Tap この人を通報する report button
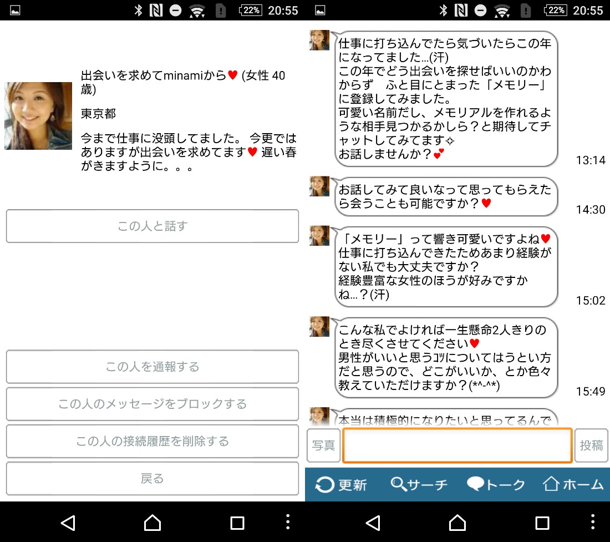610x542 pixels. (x=152, y=367)
